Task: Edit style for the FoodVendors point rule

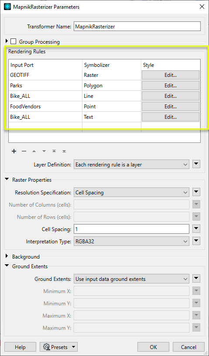Action: [x=171, y=107]
